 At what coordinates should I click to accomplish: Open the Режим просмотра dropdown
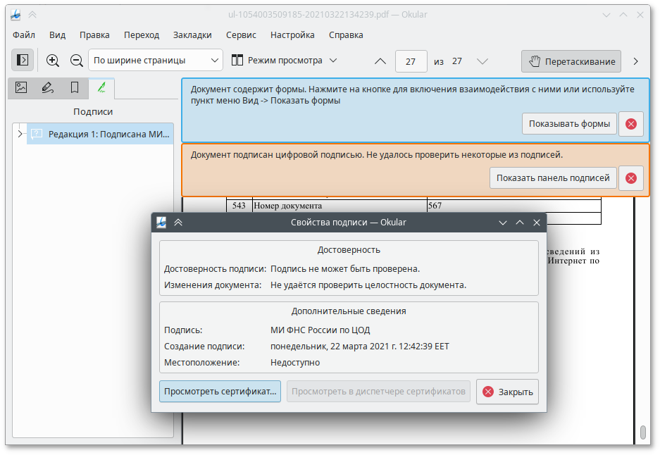285,61
